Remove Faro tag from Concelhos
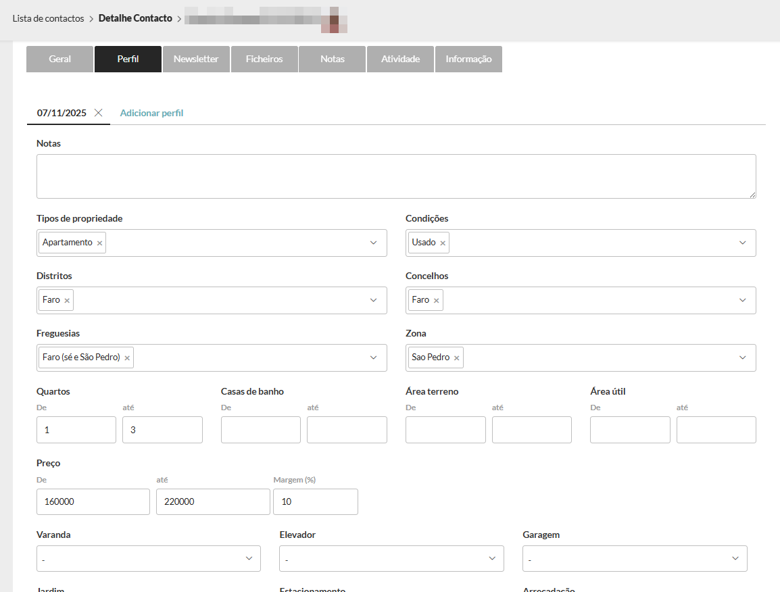The image size is (780, 592). [436, 301]
